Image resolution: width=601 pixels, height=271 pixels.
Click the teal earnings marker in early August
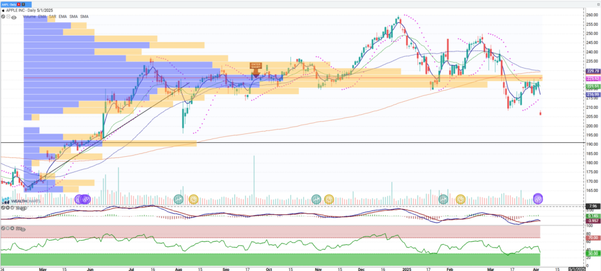pos(178,199)
